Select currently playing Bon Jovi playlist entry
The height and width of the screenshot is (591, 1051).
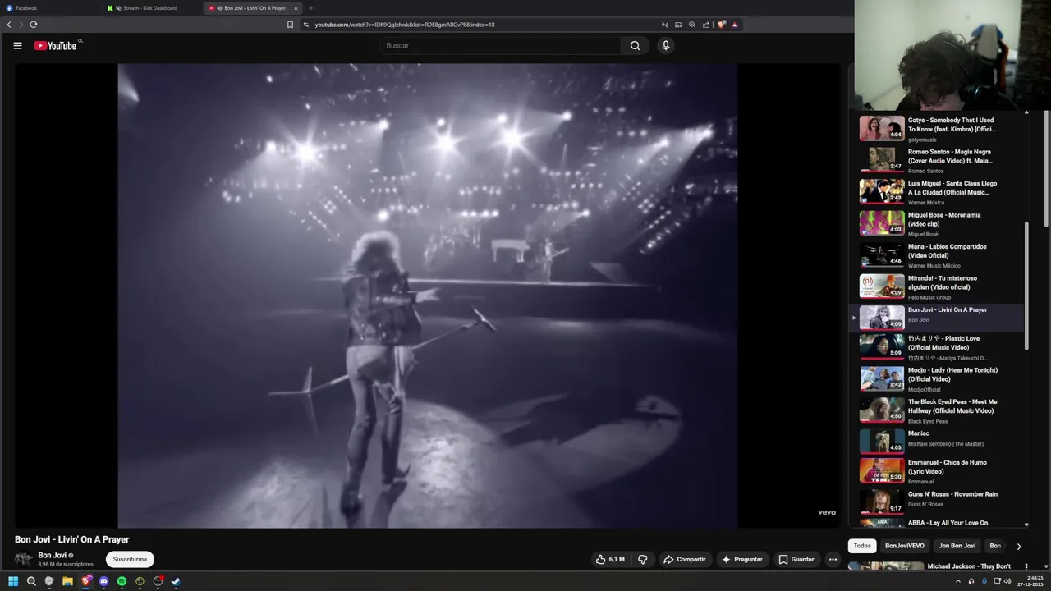(x=936, y=317)
